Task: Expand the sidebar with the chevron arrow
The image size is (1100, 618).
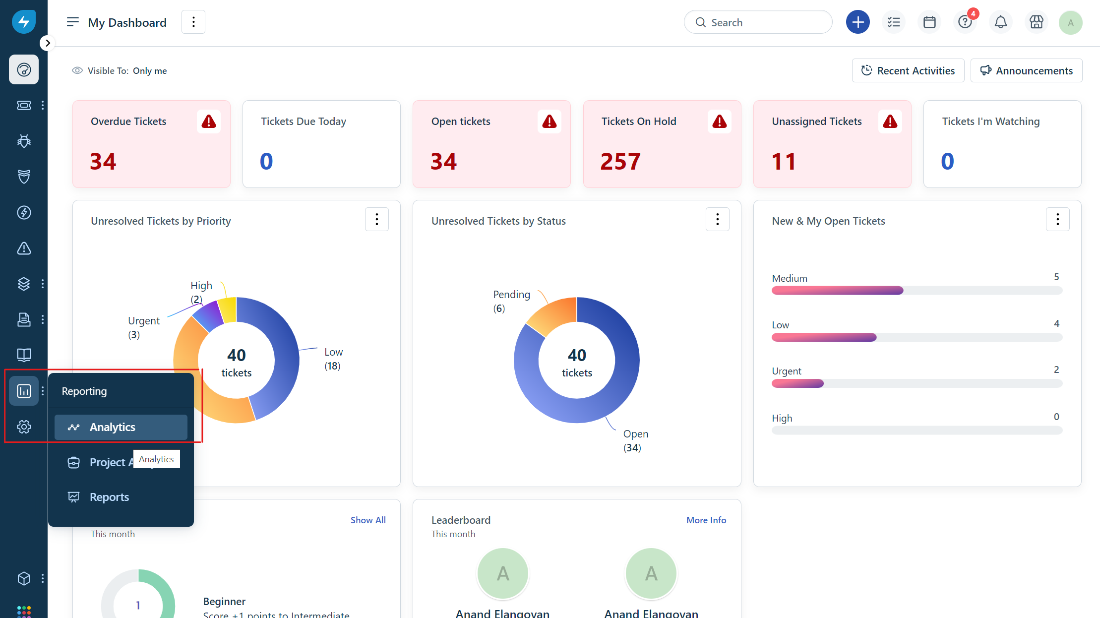Action: pos(47,43)
